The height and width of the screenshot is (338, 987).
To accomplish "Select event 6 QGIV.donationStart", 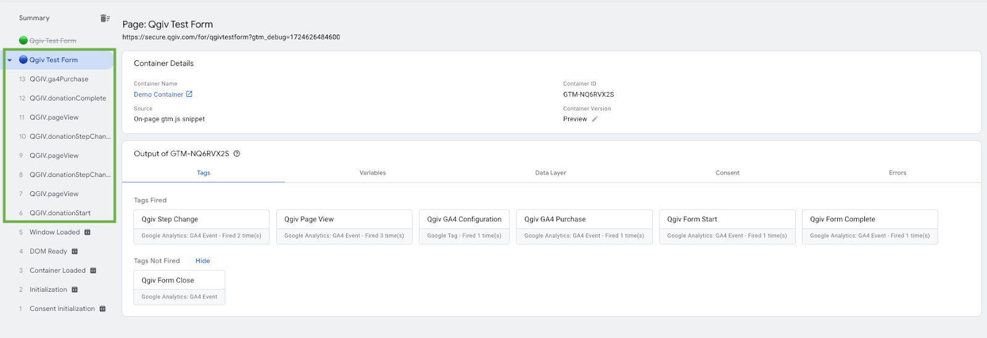I will [x=60, y=213].
